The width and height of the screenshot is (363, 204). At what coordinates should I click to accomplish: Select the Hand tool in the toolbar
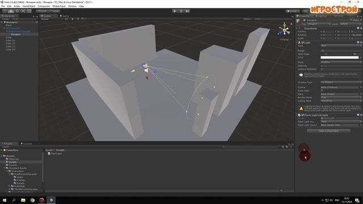5,11
